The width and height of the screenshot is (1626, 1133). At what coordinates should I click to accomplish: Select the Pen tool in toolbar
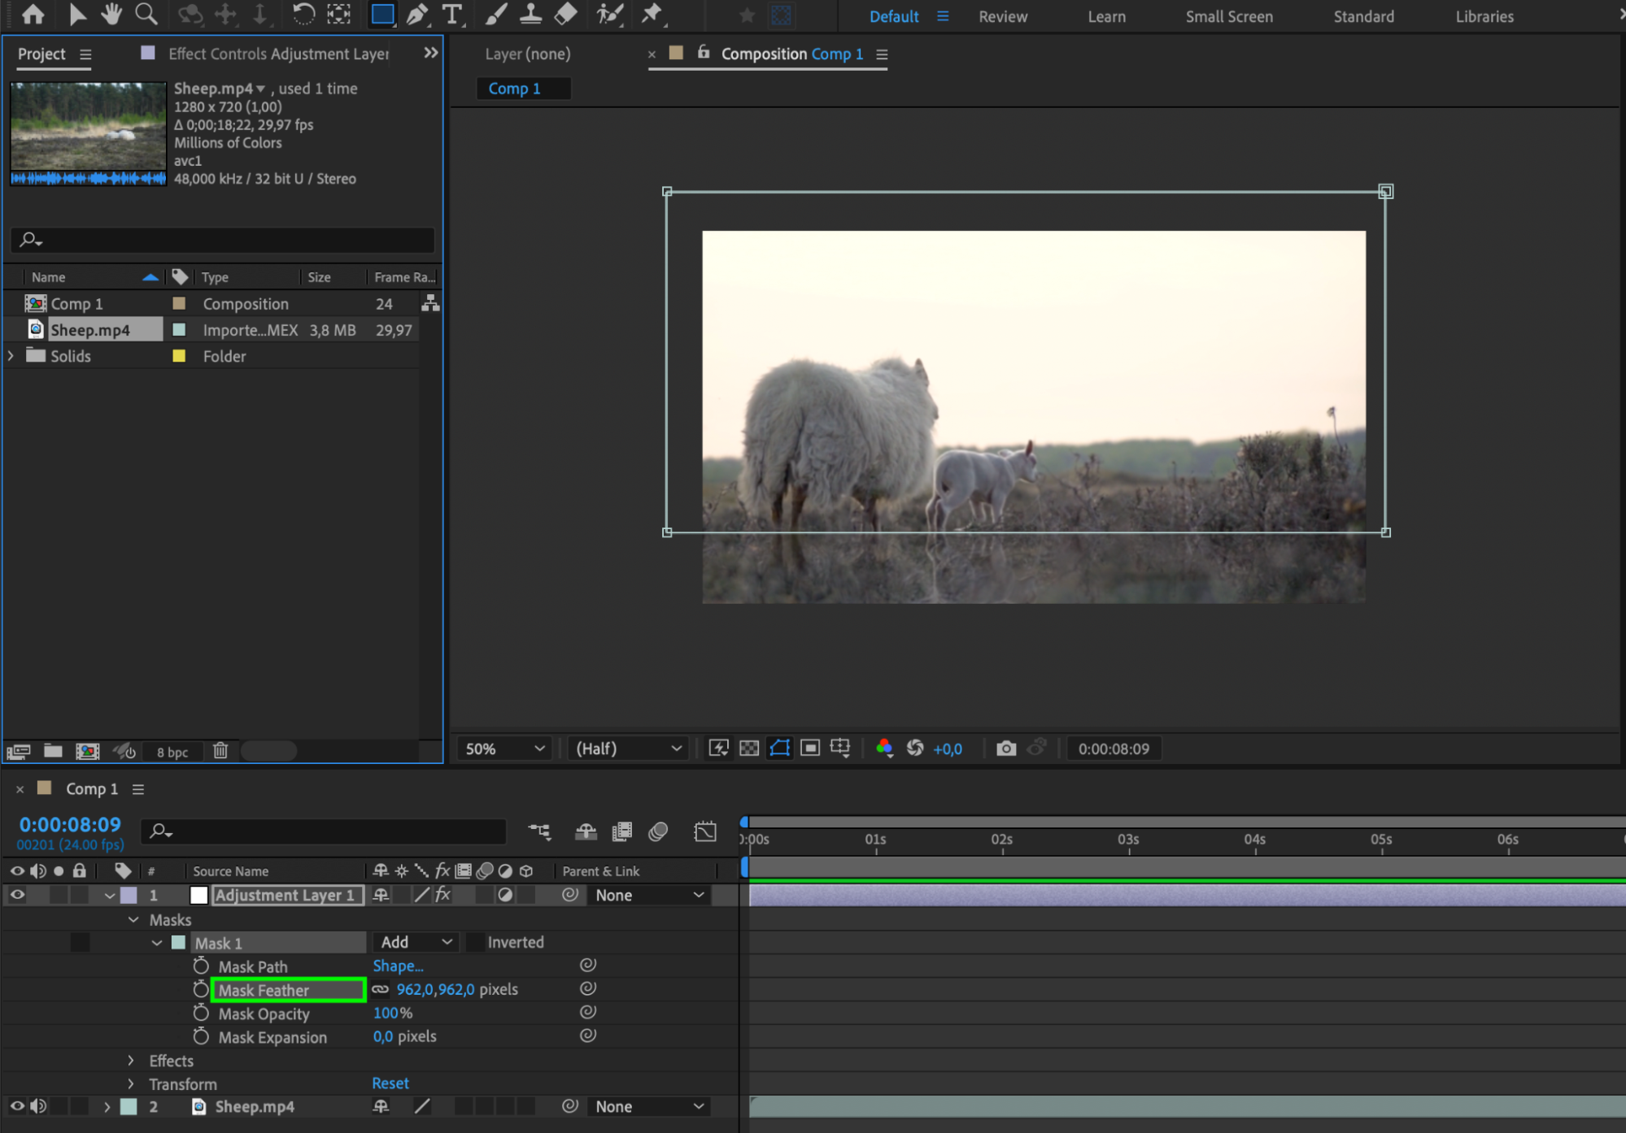[x=416, y=15]
